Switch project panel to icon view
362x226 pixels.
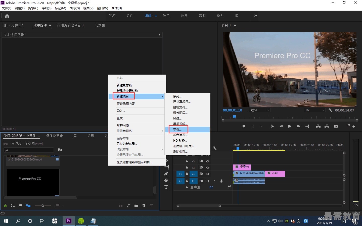click(21, 206)
